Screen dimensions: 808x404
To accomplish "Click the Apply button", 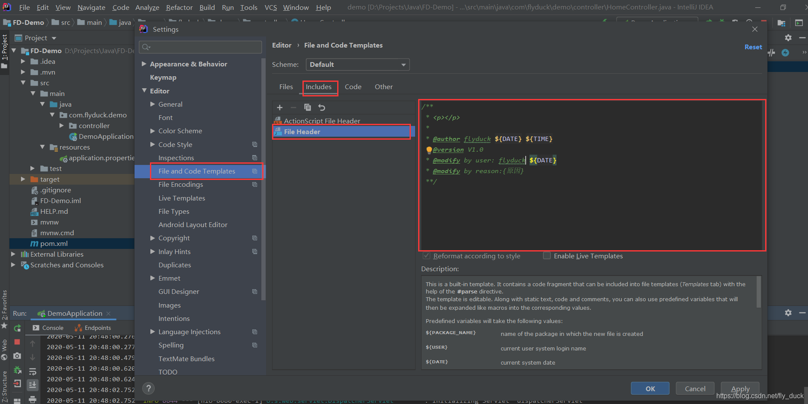I will pyautogui.click(x=740, y=389).
